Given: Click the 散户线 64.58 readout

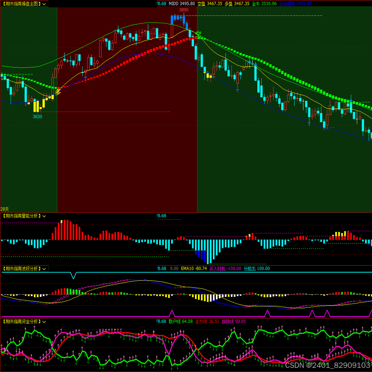Looking at the screenshot, I should [181, 322].
